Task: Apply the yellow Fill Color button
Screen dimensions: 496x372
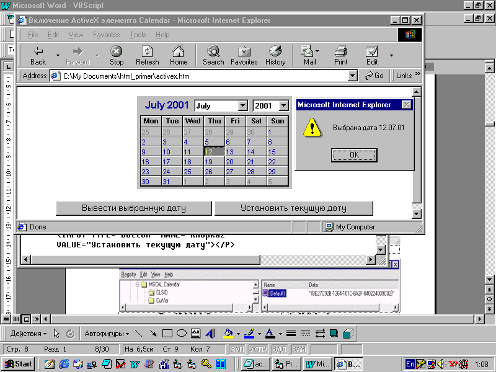Action: (228, 334)
